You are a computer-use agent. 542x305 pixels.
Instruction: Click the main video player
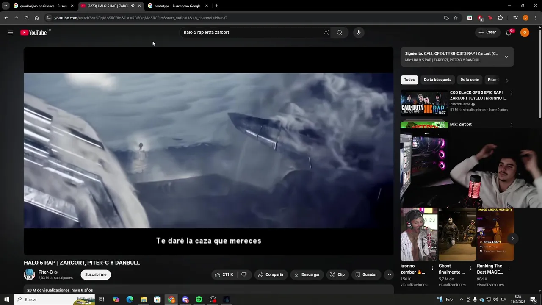coord(208,151)
